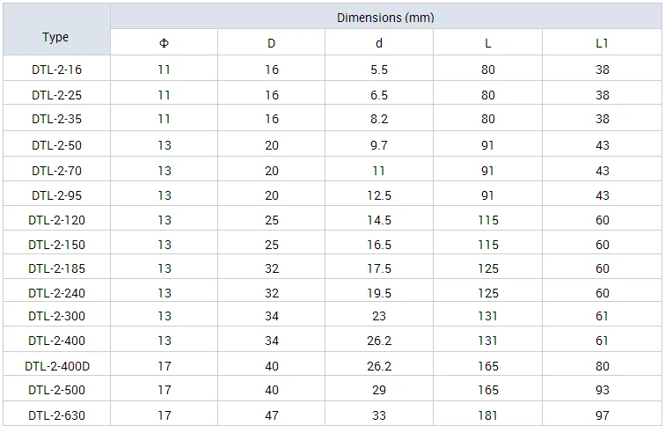The image size is (665, 433).
Task: Select the 23 value in DTL-2-300 row
Action: pyautogui.click(x=379, y=316)
